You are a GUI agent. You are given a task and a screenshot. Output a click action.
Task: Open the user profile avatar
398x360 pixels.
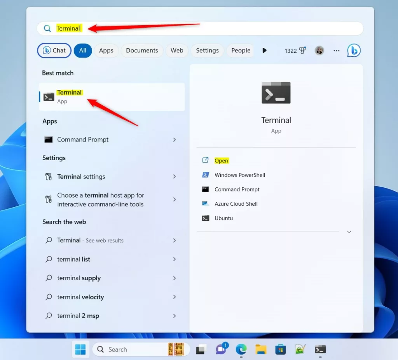click(319, 51)
